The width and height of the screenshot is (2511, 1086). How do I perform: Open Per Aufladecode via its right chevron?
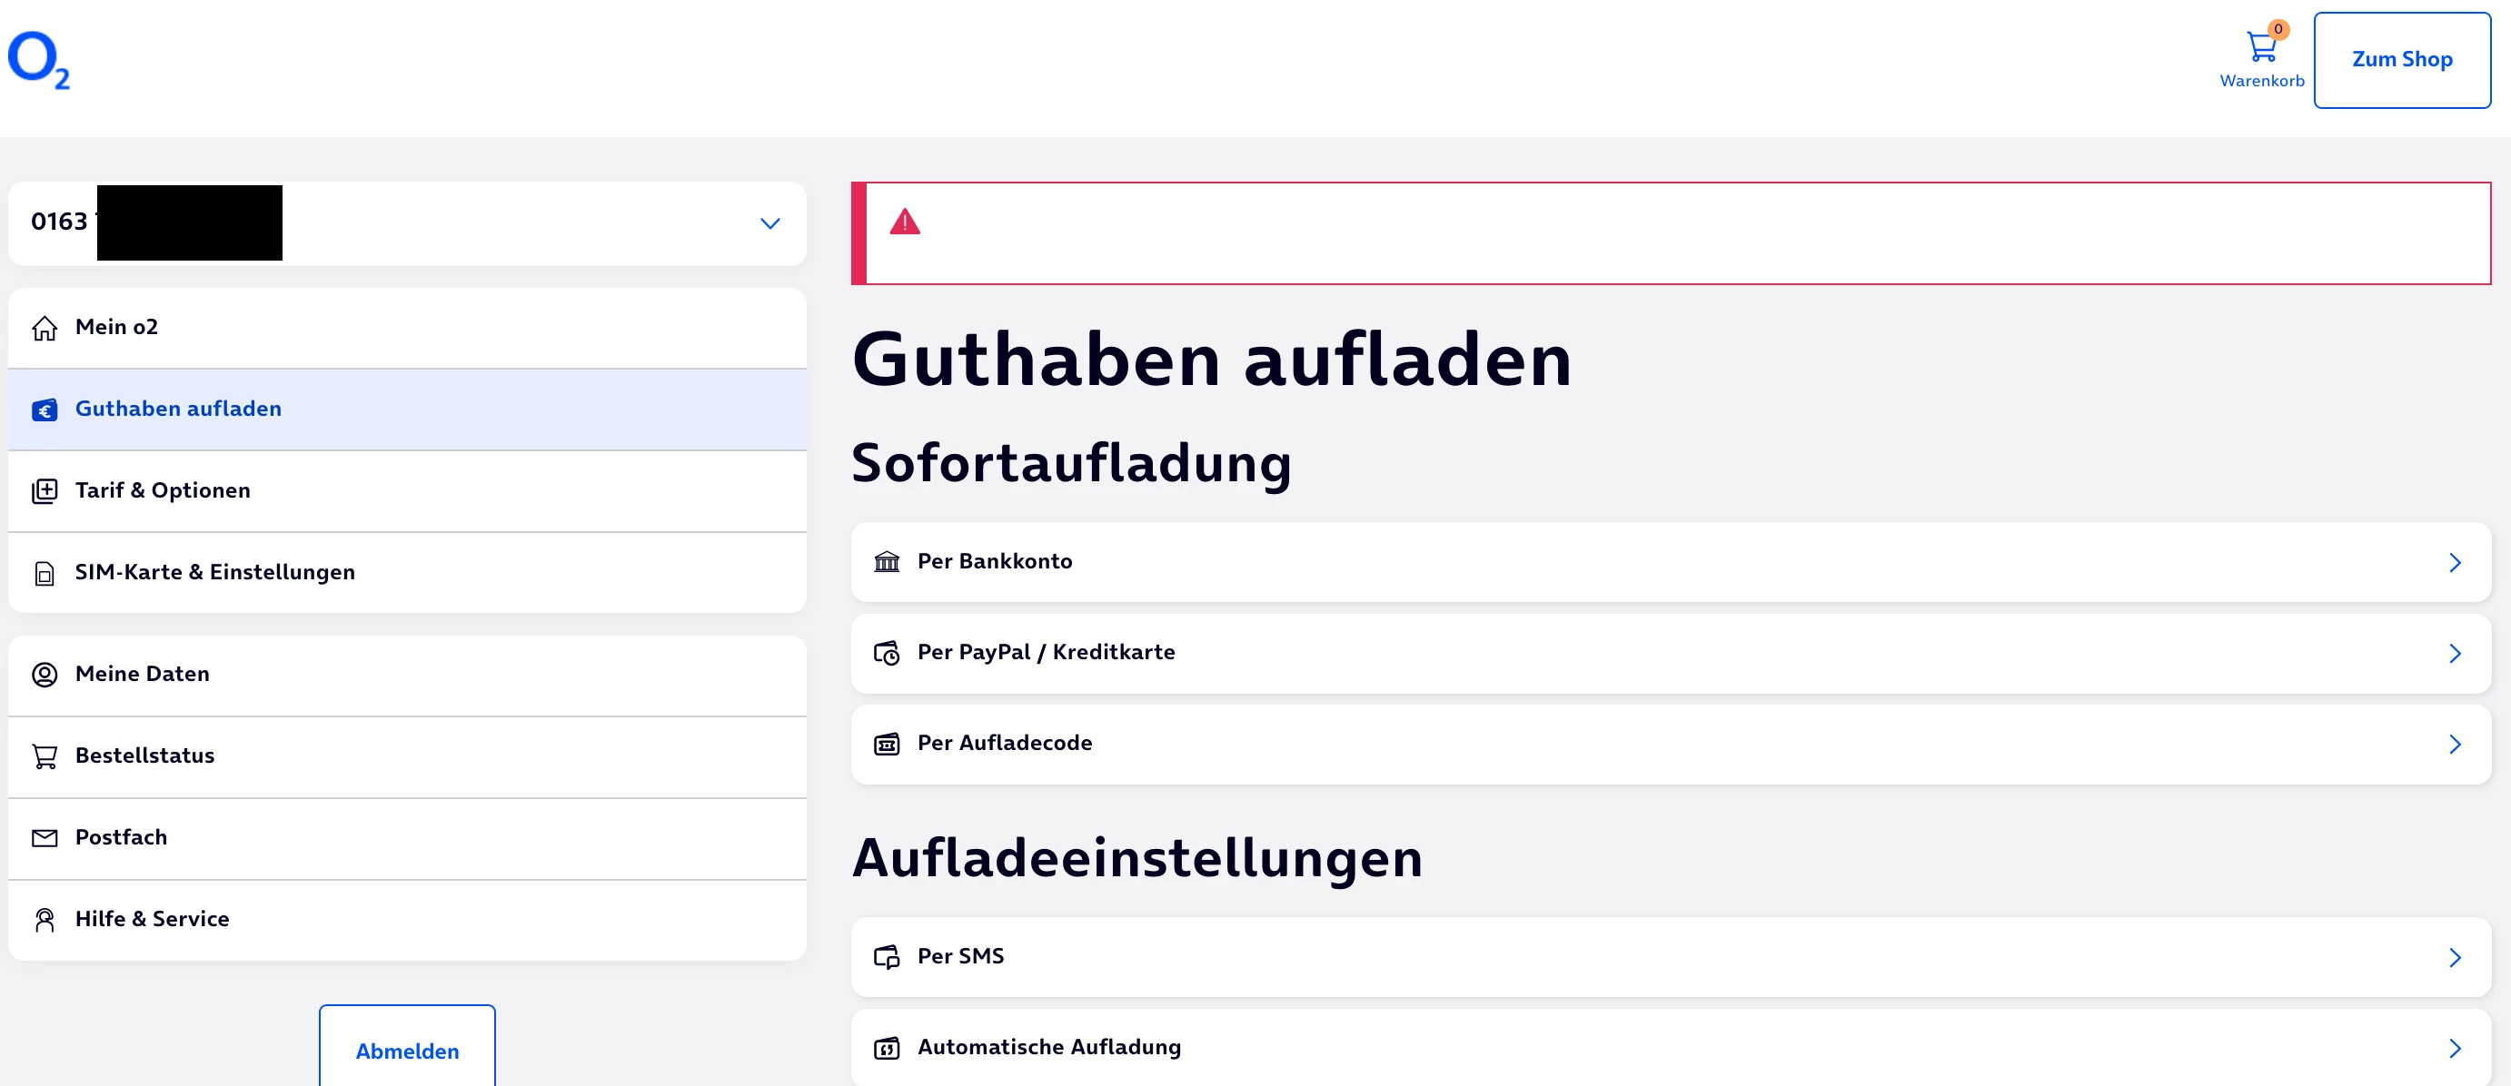[x=2454, y=745]
